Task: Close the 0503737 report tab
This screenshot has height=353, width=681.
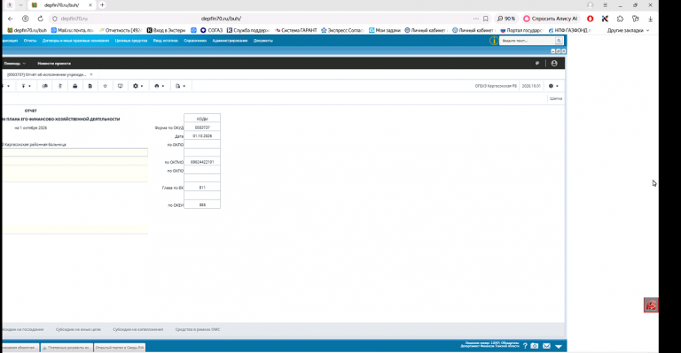Action: [x=91, y=74]
